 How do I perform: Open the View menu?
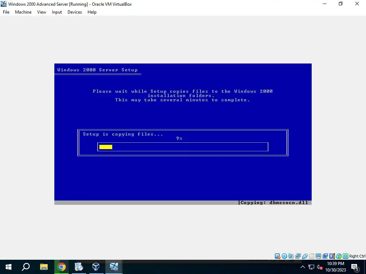click(41, 12)
